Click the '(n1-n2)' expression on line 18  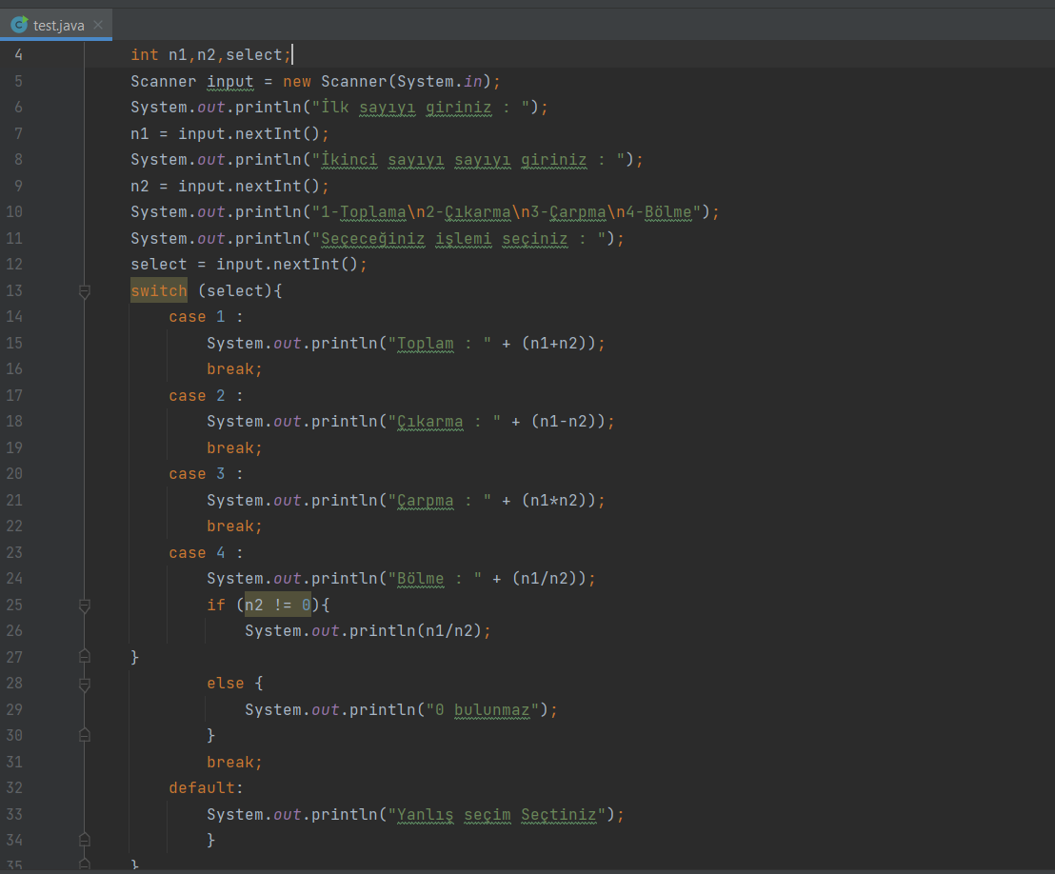click(567, 422)
